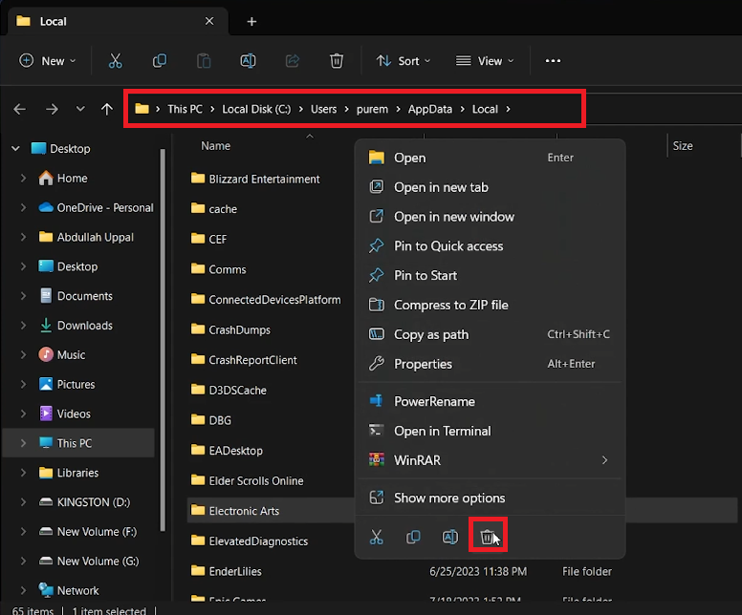
Task: Click the Copy icon in context menu
Action: coord(413,538)
